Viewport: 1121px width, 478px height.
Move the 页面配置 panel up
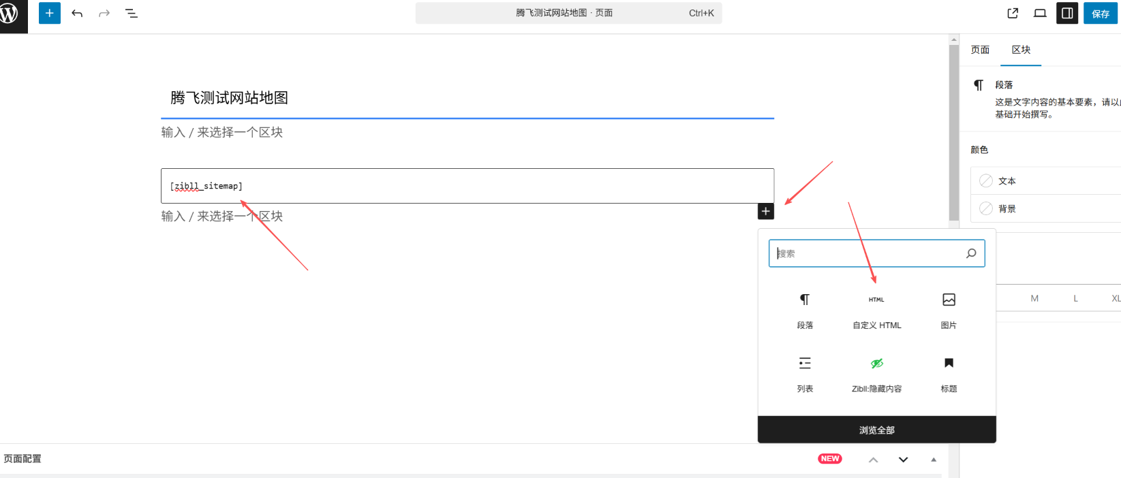point(873,460)
